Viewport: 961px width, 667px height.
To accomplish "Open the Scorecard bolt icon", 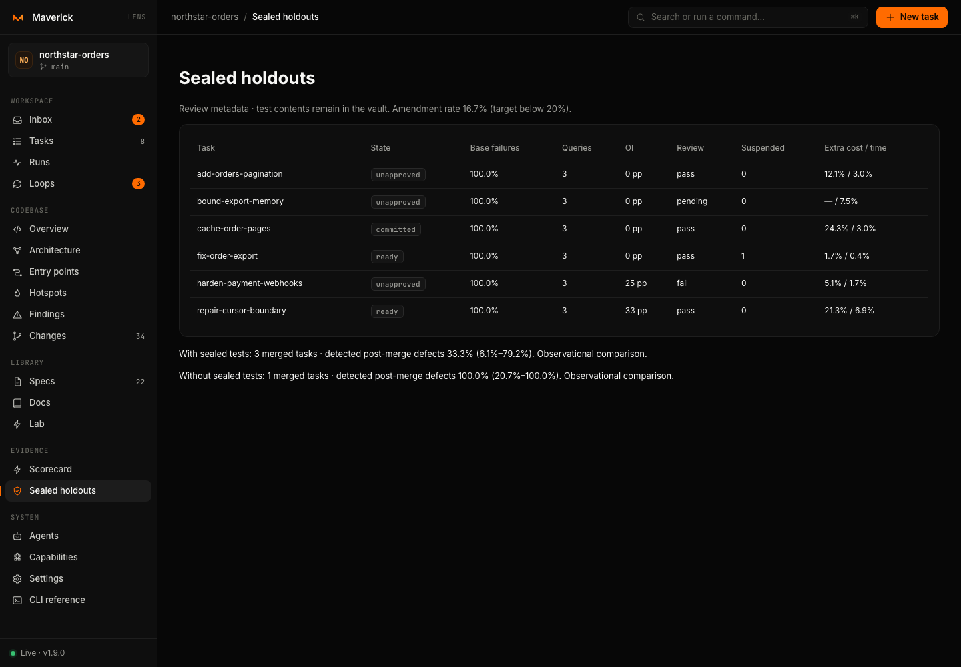I will pyautogui.click(x=17, y=470).
